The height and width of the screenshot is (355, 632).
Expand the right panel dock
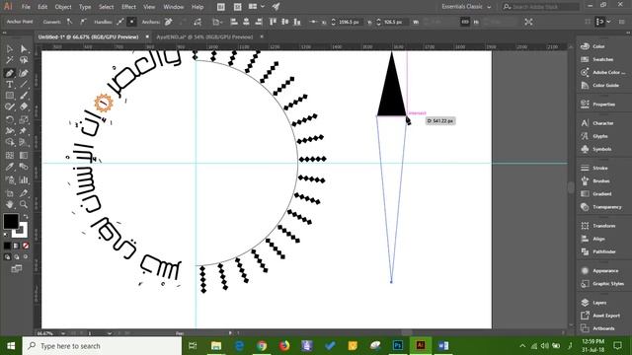coord(628,33)
